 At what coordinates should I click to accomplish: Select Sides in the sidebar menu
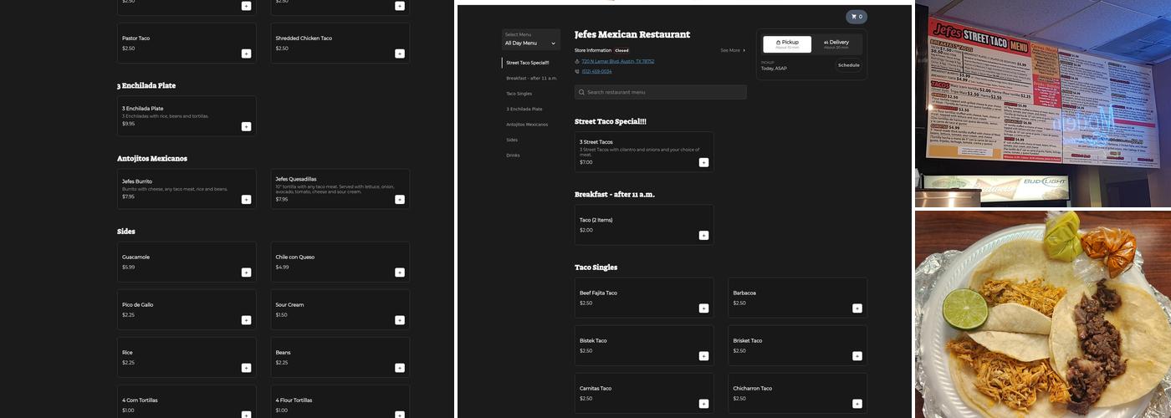[512, 140]
